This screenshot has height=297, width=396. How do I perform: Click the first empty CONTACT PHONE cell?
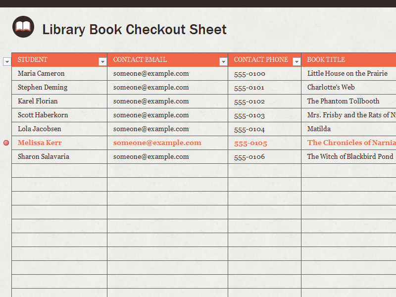(x=265, y=171)
